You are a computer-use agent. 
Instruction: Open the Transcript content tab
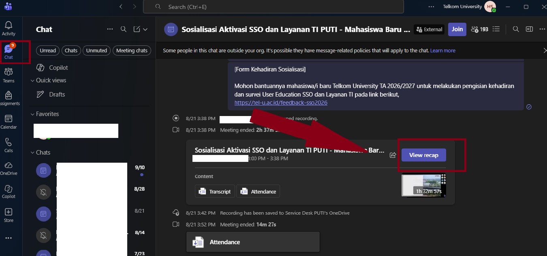[x=215, y=191]
